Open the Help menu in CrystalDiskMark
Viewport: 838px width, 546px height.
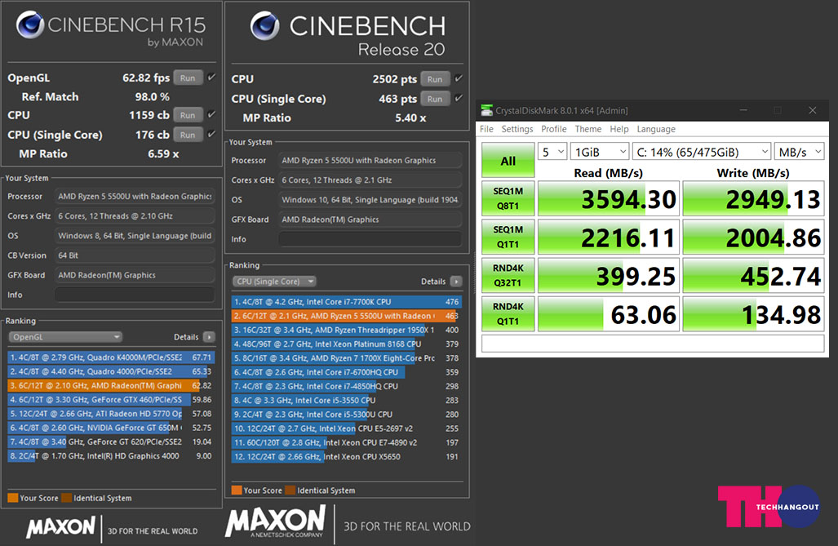619,129
